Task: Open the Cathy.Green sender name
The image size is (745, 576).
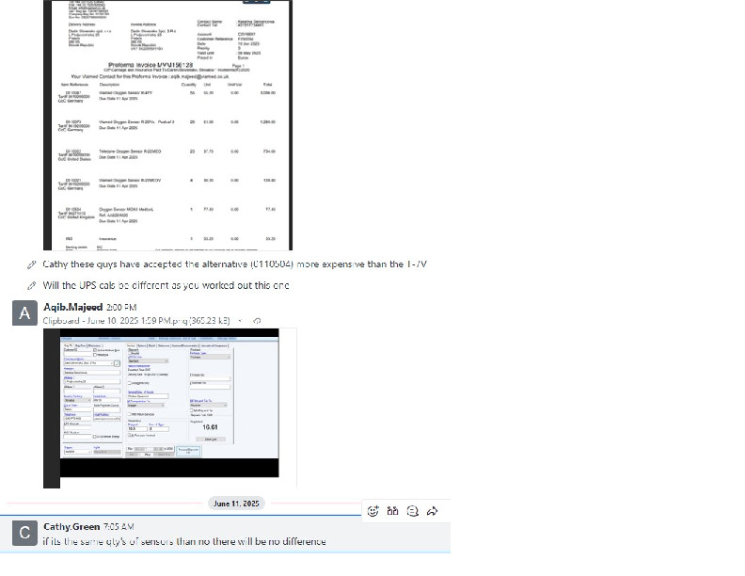Action: [71, 526]
